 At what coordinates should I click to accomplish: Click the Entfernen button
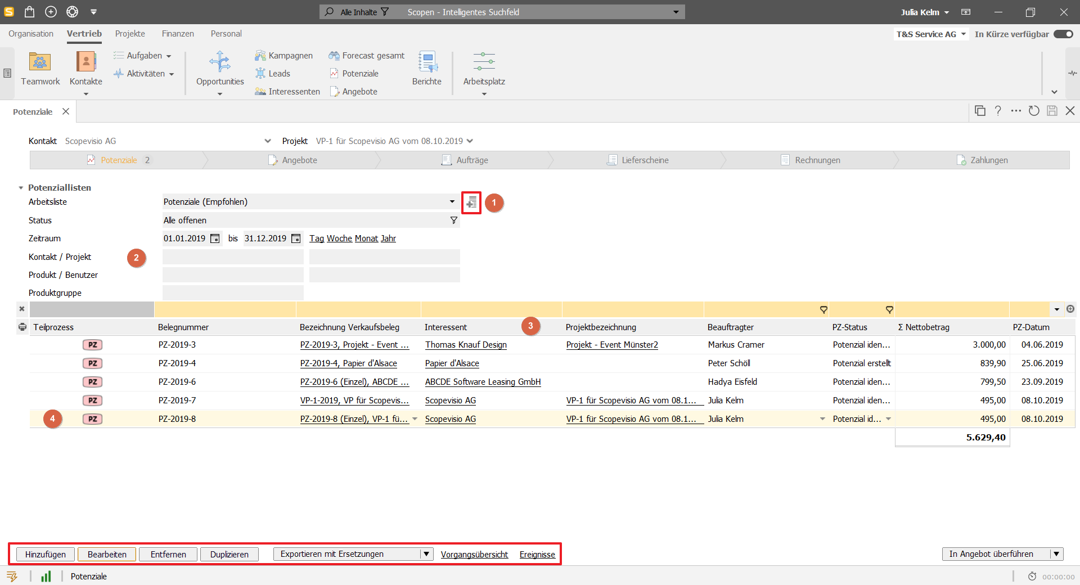pos(168,554)
